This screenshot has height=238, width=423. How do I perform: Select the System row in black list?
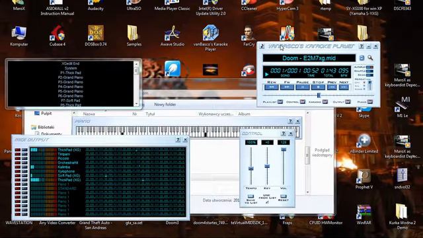71,68
